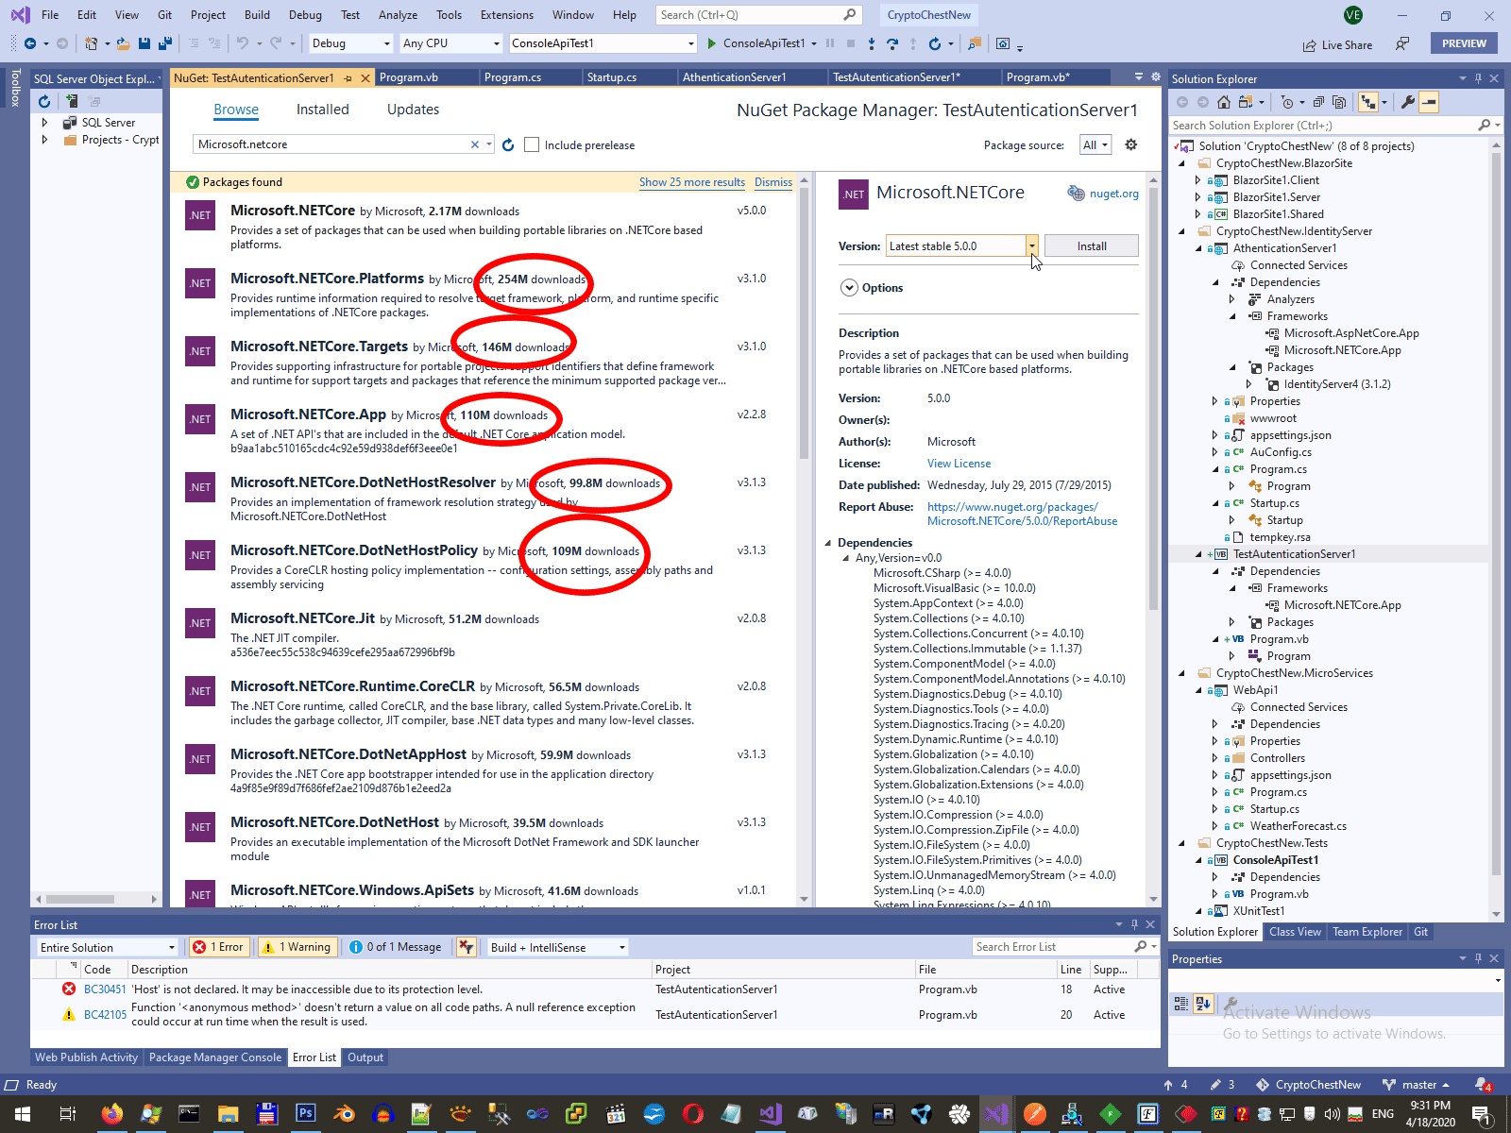Start debugging with the green play arrow
Image resolution: width=1511 pixels, height=1133 pixels.
coord(713,43)
